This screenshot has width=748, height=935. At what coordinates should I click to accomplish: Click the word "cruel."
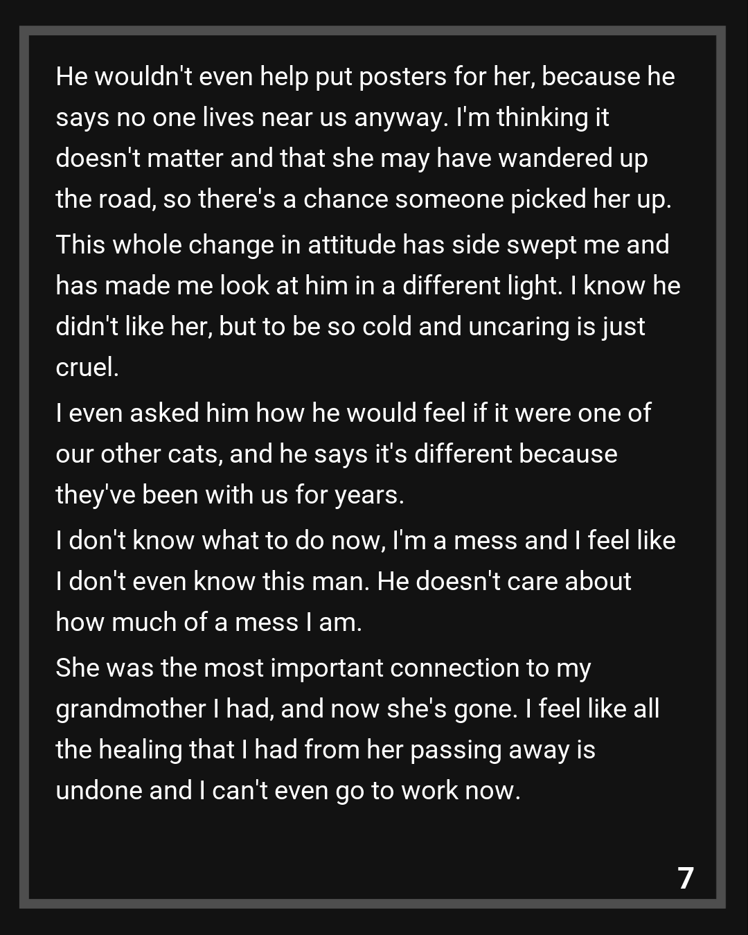tap(87, 367)
